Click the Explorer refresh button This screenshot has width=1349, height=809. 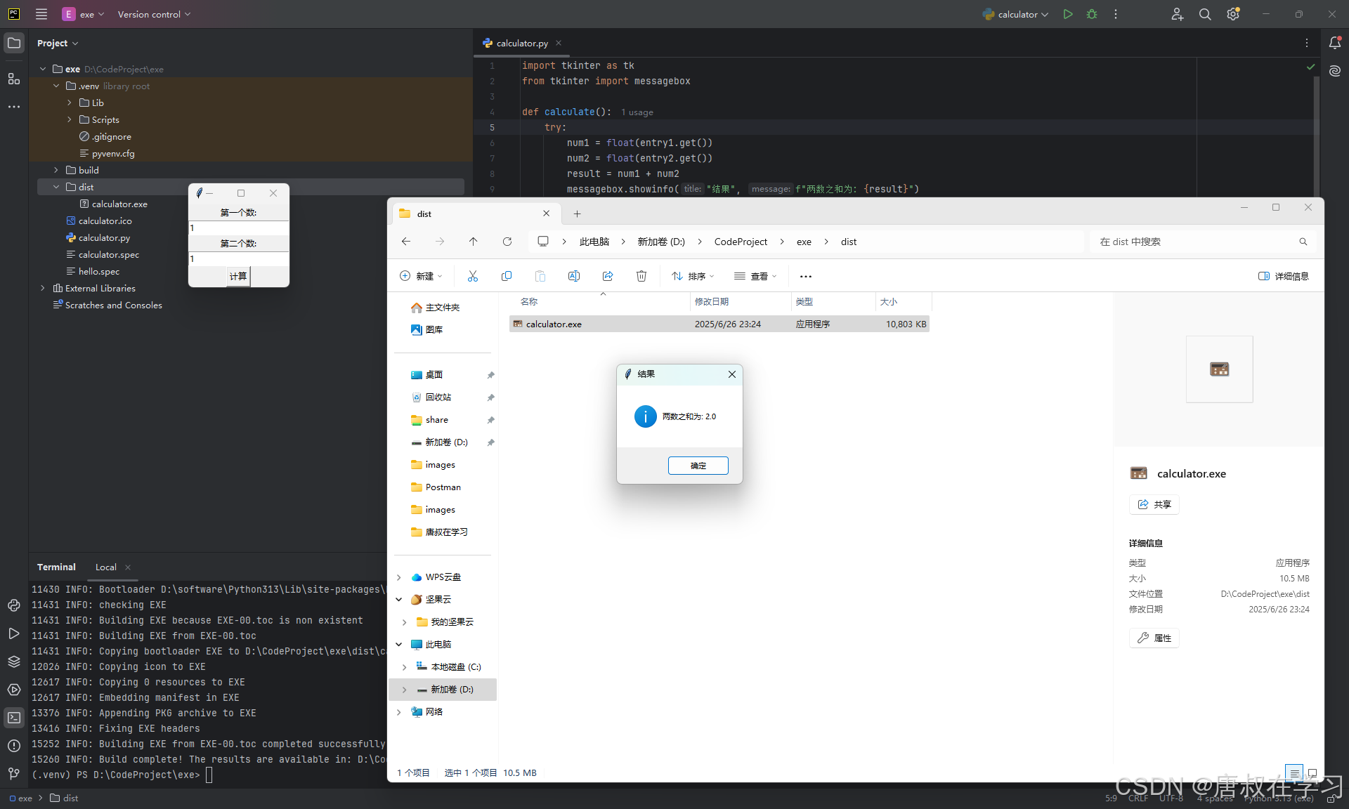point(507,242)
